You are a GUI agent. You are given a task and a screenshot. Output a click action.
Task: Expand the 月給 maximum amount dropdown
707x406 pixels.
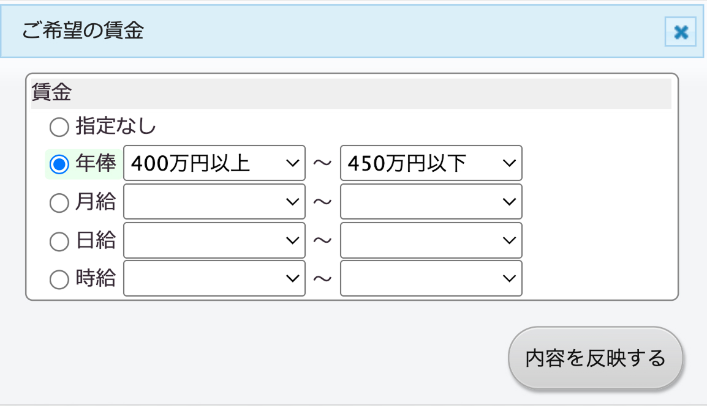click(431, 202)
